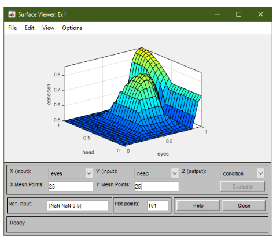Expand the Z output condition dropdown
Screen dimensions: 280x240
coord(242,173)
